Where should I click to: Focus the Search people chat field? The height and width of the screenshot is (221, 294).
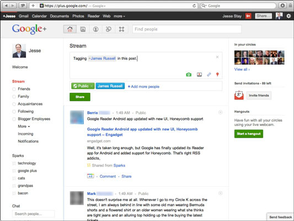click(33, 214)
